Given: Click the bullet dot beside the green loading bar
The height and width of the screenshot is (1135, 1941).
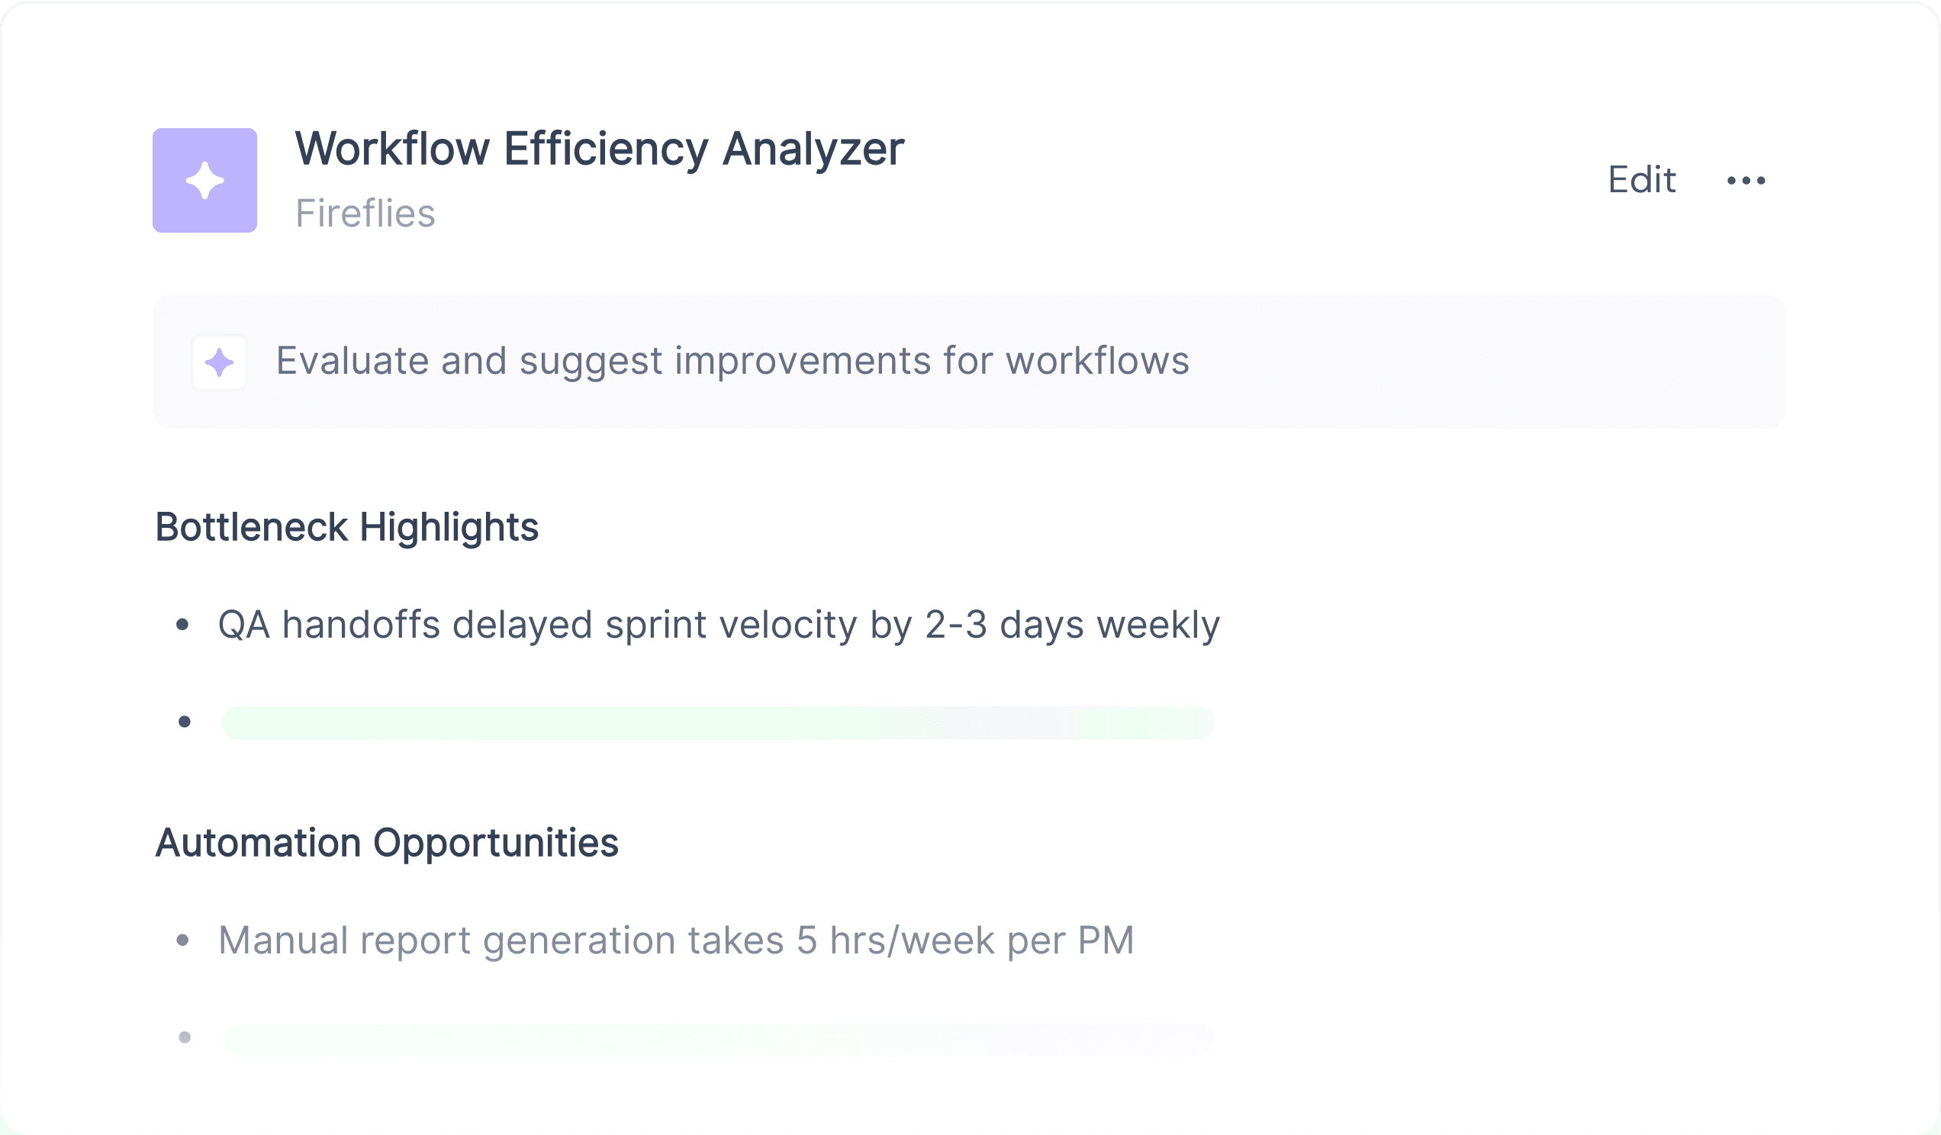Looking at the screenshot, I should (x=185, y=722).
